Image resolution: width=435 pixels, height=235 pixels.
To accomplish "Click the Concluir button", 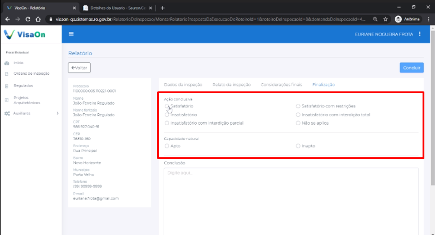I will (412, 68).
